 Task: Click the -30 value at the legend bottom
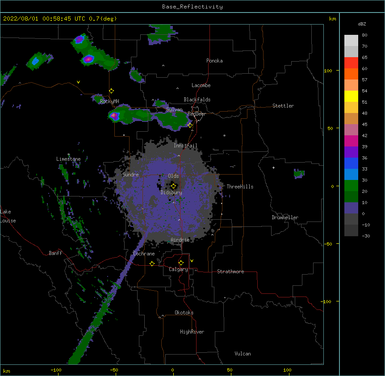click(x=366, y=236)
